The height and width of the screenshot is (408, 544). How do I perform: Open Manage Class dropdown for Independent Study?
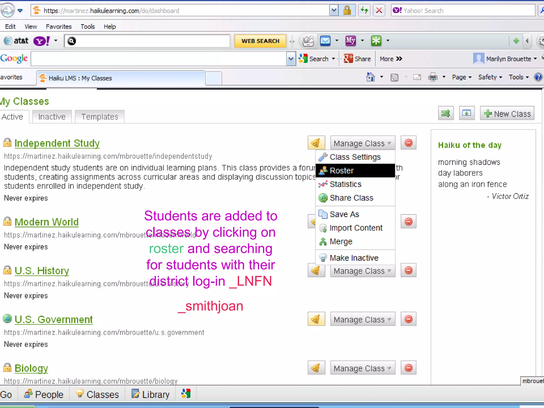pos(363,143)
